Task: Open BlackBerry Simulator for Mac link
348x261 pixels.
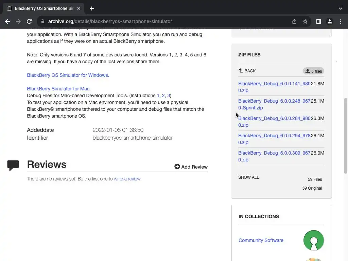Action: click(59, 89)
